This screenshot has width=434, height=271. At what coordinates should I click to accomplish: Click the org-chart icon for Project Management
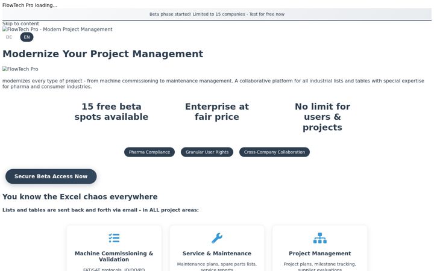(x=319, y=238)
